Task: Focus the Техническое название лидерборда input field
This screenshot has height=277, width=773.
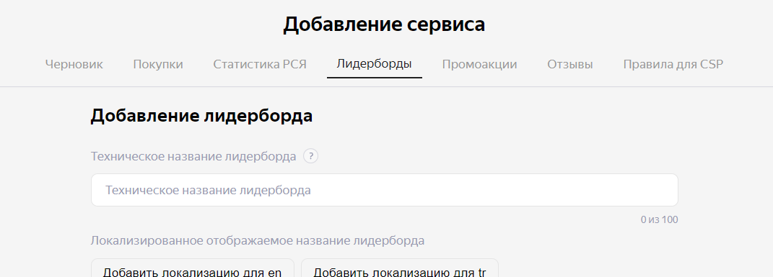Action: pos(385,190)
